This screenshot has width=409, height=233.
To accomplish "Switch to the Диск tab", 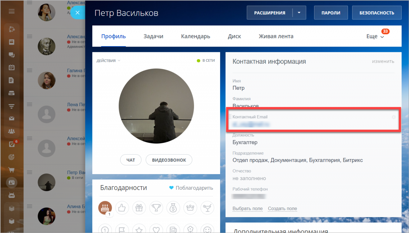I will tap(235, 36).
